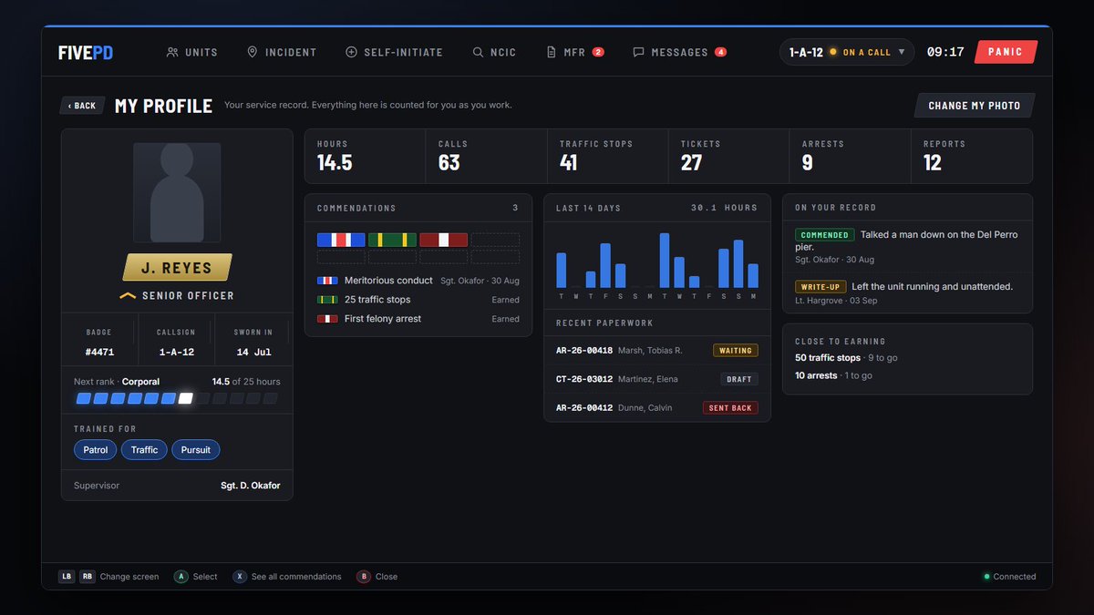Open report AR-26-00418 Marsh, Tobias R.

pyautogui.click(x=657, y=351)
